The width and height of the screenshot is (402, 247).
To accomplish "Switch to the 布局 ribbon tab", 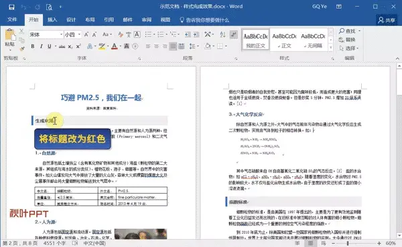I will click(x=90, y=19).
